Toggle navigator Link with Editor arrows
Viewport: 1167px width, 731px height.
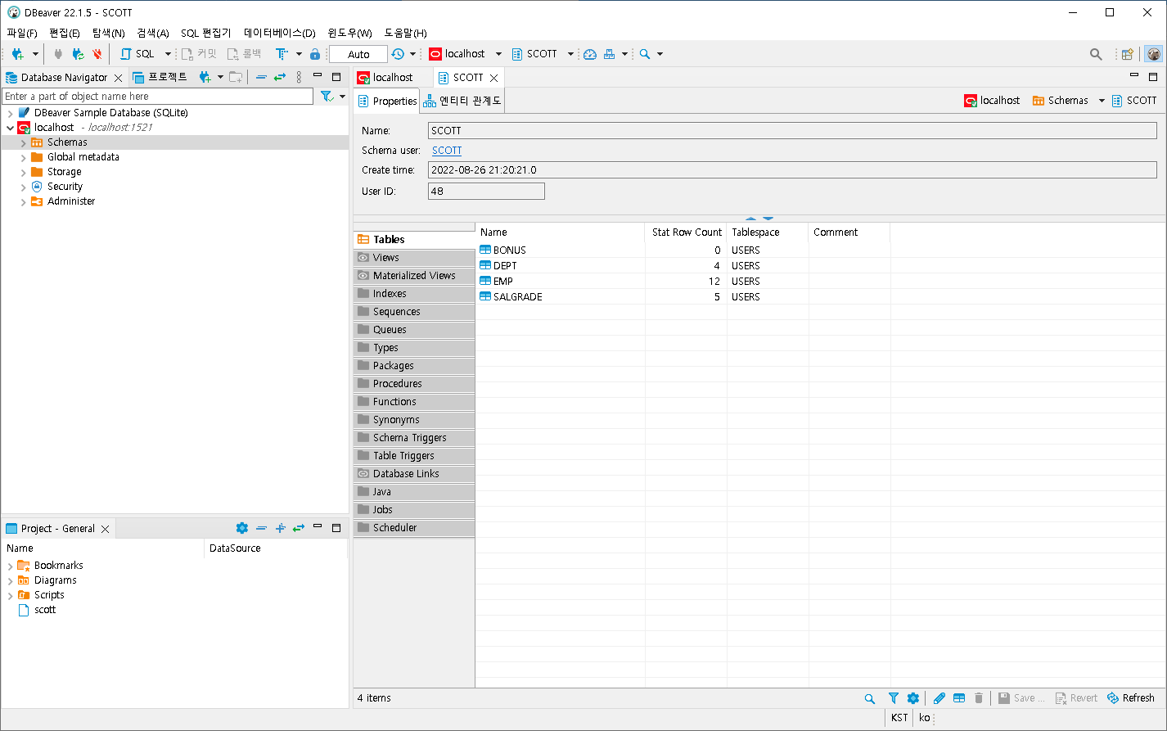280,77
